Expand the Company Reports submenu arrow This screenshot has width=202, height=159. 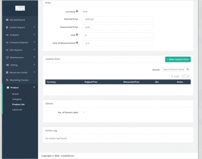click(34, 42)
